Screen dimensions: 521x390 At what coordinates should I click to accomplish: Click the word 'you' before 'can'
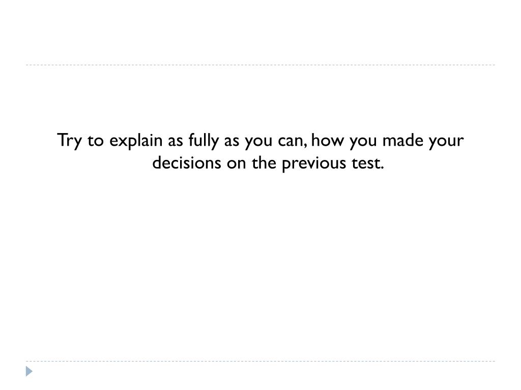(x=258, y=142)
